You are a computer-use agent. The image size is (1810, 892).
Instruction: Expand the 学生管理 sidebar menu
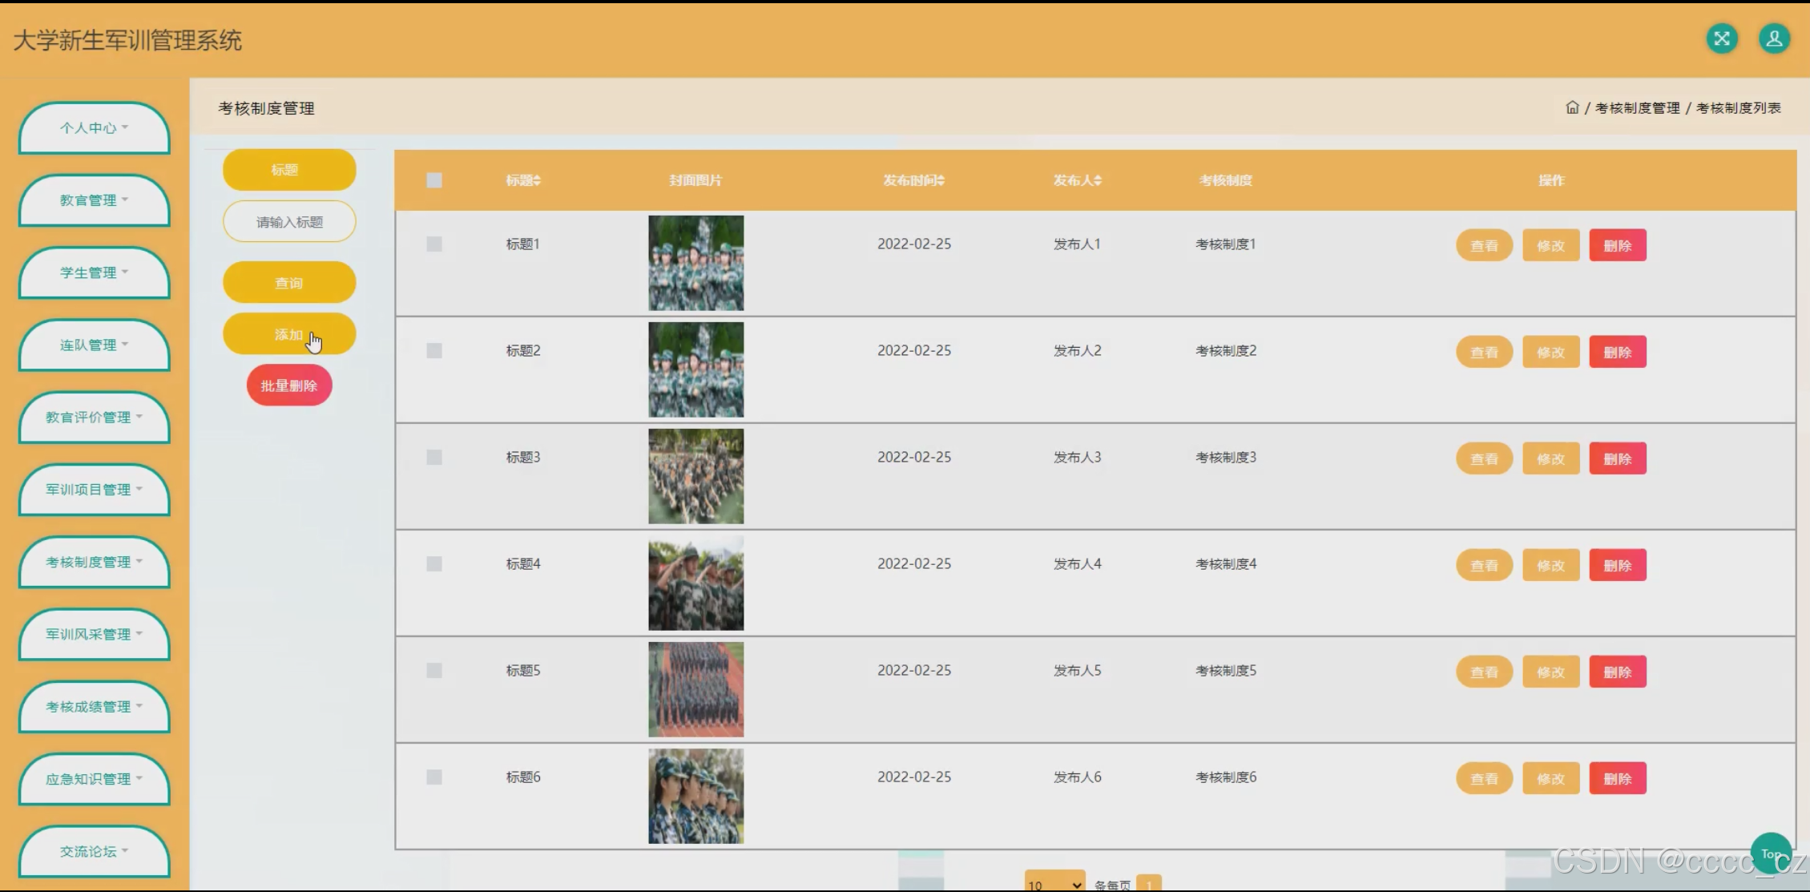click(94, 272)
